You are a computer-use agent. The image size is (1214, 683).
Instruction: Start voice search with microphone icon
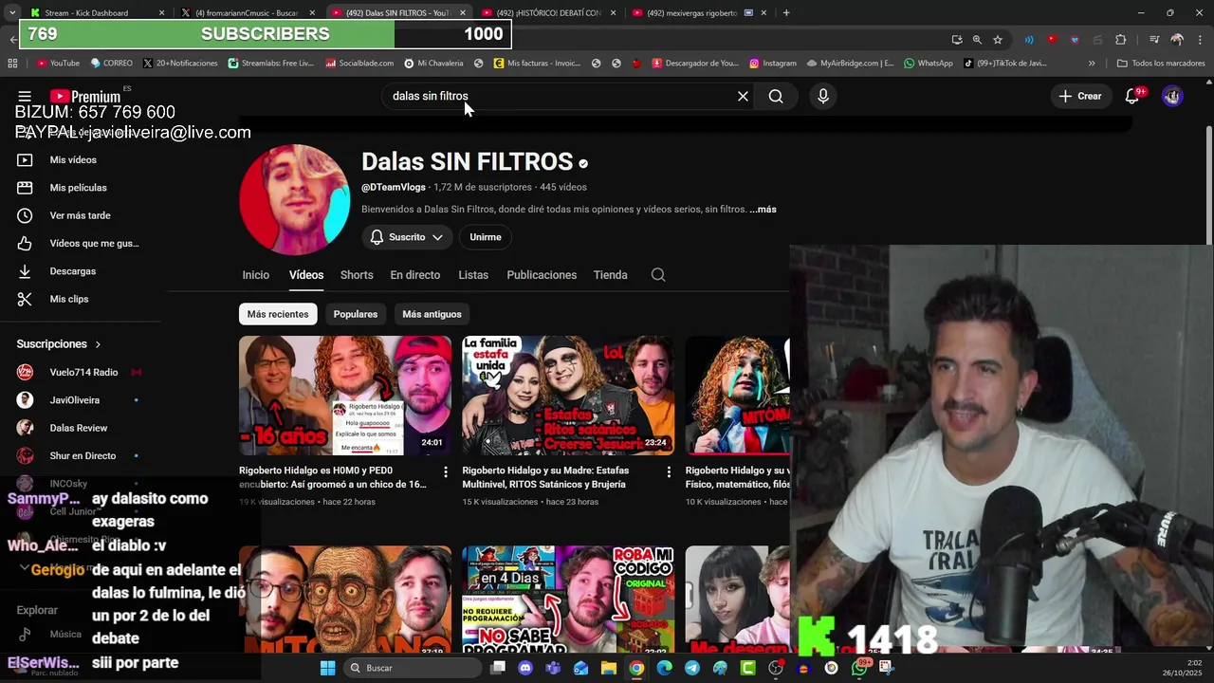tap(822, 96)
